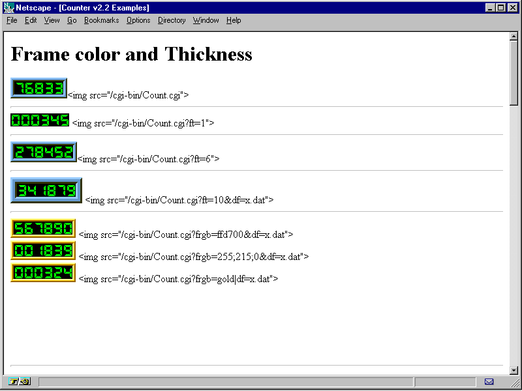This screenshot has height=391, width=522.
Task: Click the frameless 000345 counter image
Action: coord(40,120)
